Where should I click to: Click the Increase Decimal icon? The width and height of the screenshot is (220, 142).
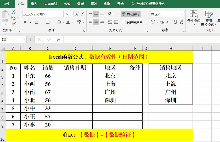(x=175, y=22)
